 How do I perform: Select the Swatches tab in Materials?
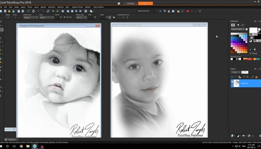click(x=233, y=25)
